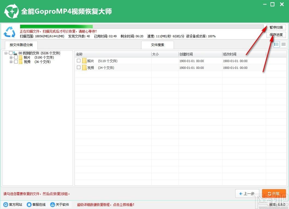Select 视频 (36 个文件) tree label
289x209 pixels.
tap(37, 62)
